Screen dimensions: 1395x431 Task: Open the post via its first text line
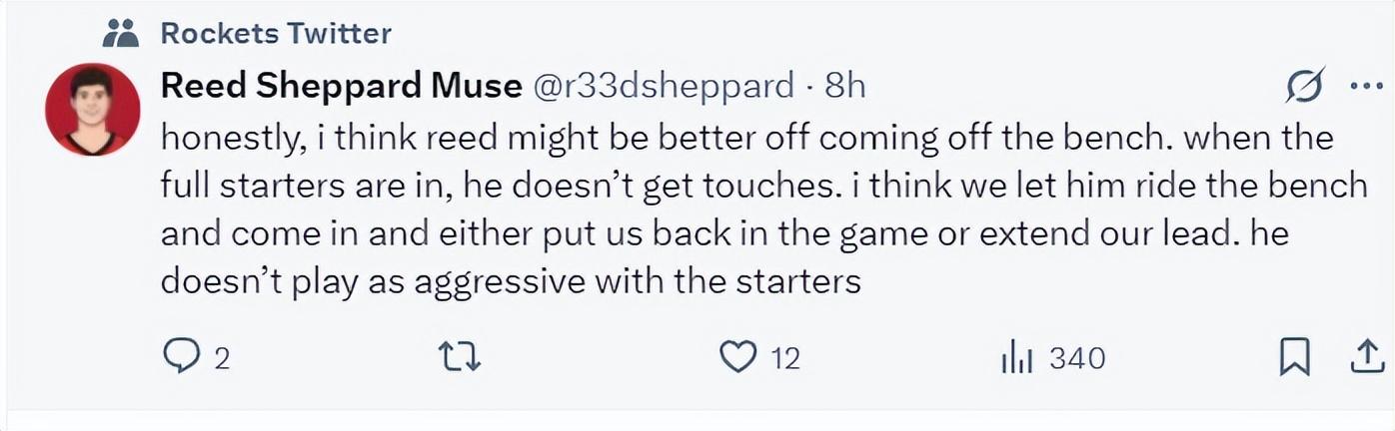pos(746,138)
